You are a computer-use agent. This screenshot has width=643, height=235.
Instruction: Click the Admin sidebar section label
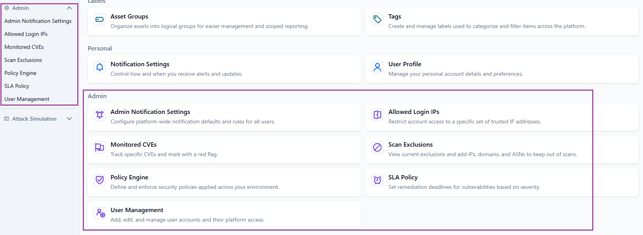pyautogui.click(x=20, y=8)
